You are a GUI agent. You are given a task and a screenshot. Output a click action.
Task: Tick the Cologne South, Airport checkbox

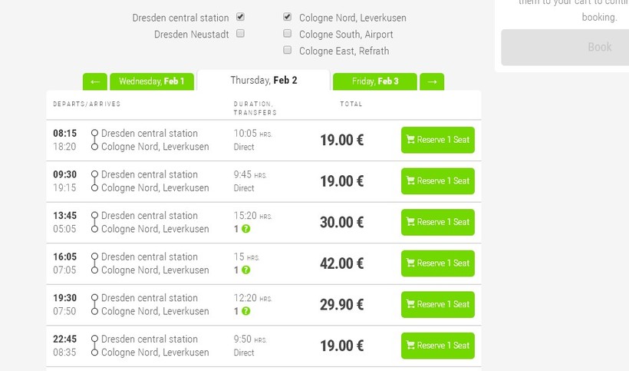point(288,34)
